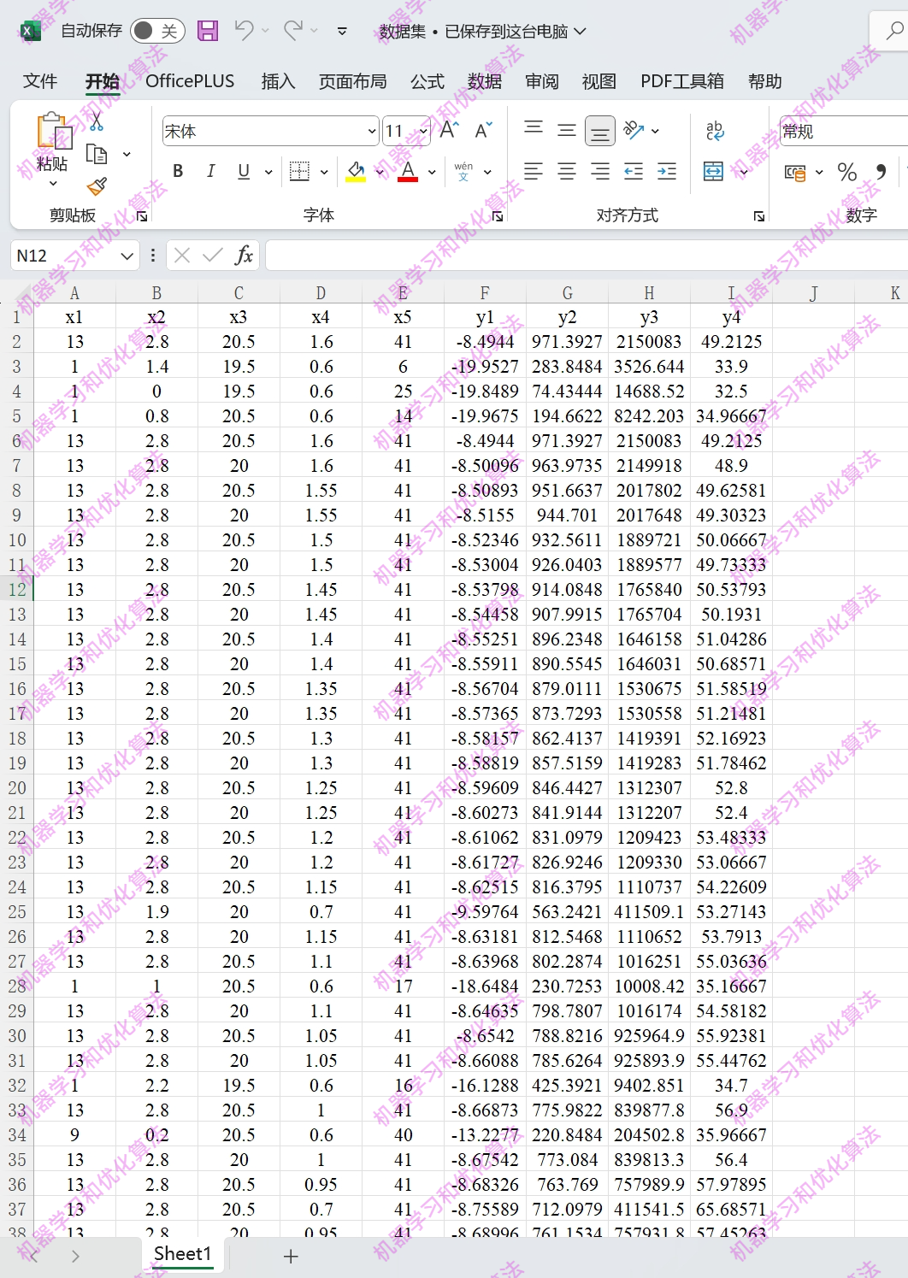Open Clipboard group dialog launcher
This screenshot has width=908, height=1278.
[x=142, y=216]
